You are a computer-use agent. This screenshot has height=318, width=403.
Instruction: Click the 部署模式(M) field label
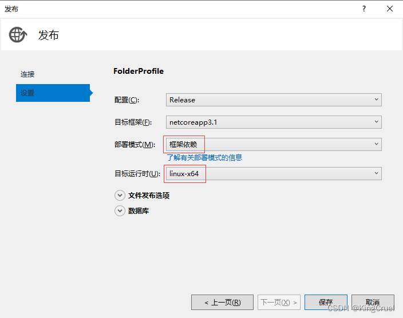point(135,145)
